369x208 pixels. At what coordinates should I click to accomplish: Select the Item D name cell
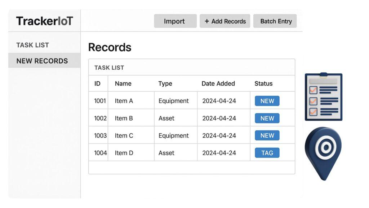click(x=124, y=153)
